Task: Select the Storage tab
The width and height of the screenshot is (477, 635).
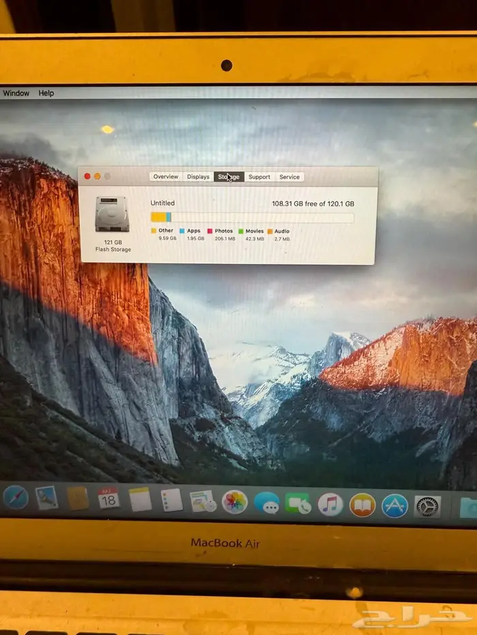Action: tap(229, 177)
